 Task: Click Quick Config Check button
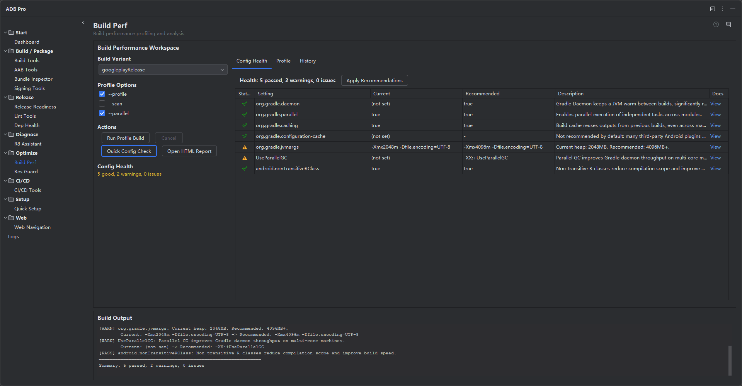(129, 151)
